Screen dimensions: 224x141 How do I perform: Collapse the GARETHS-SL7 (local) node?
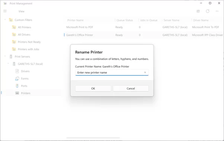[8, 64]
